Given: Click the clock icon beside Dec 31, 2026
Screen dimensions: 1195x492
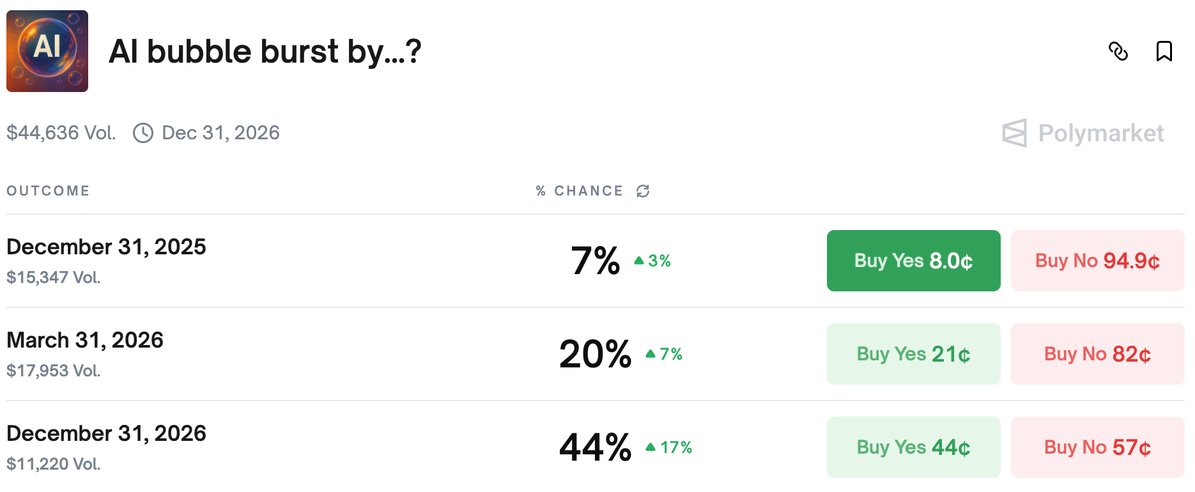Looking at the screenshot, I should point(143,133).
